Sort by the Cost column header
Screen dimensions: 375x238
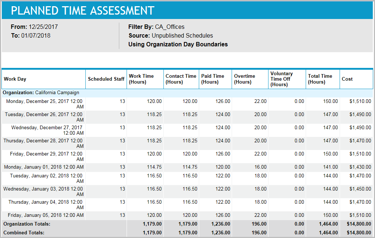(347, 79)
